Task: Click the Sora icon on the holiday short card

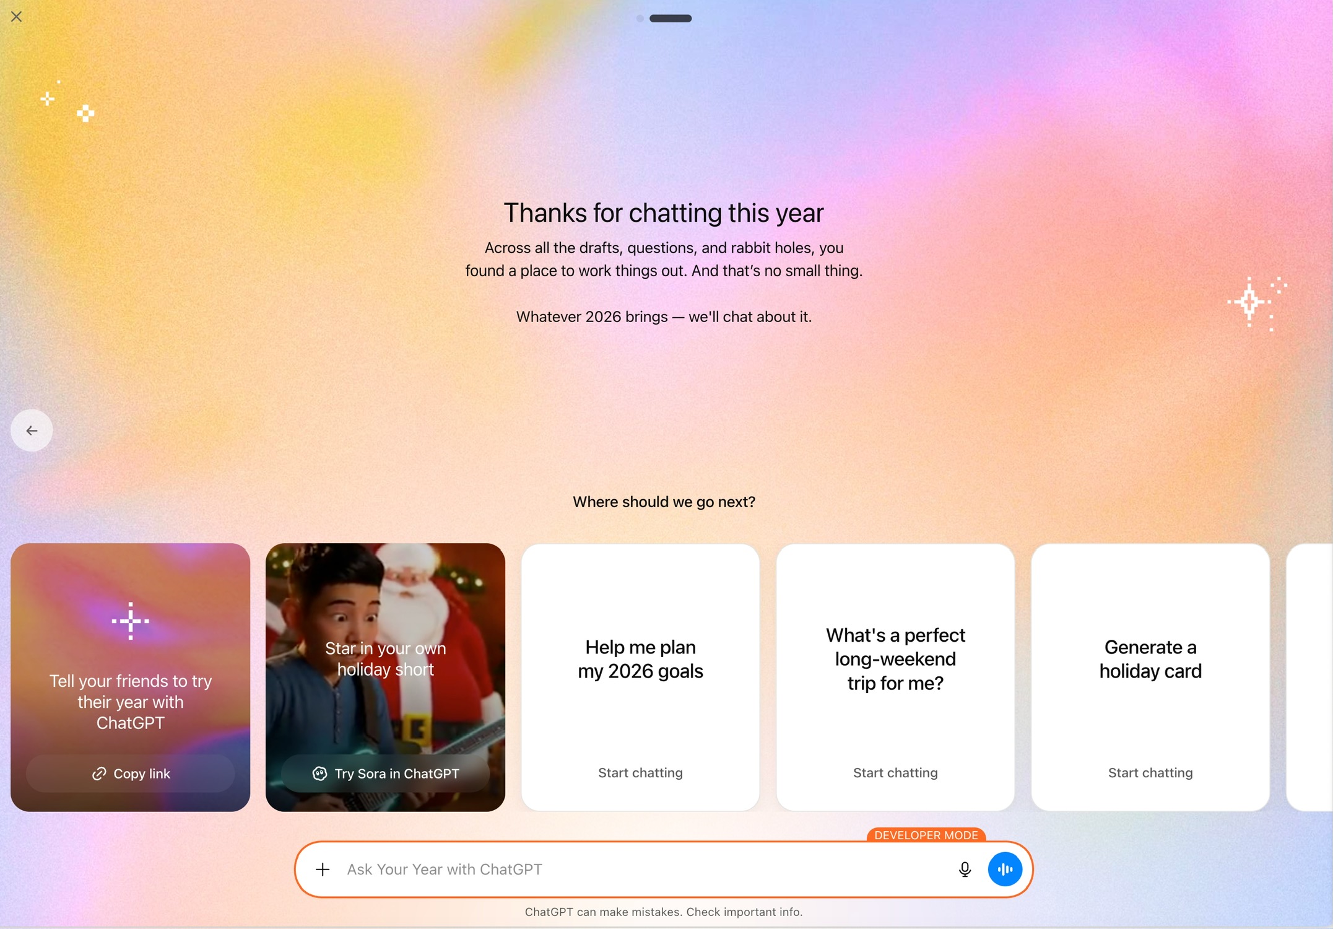Action: 319,774
